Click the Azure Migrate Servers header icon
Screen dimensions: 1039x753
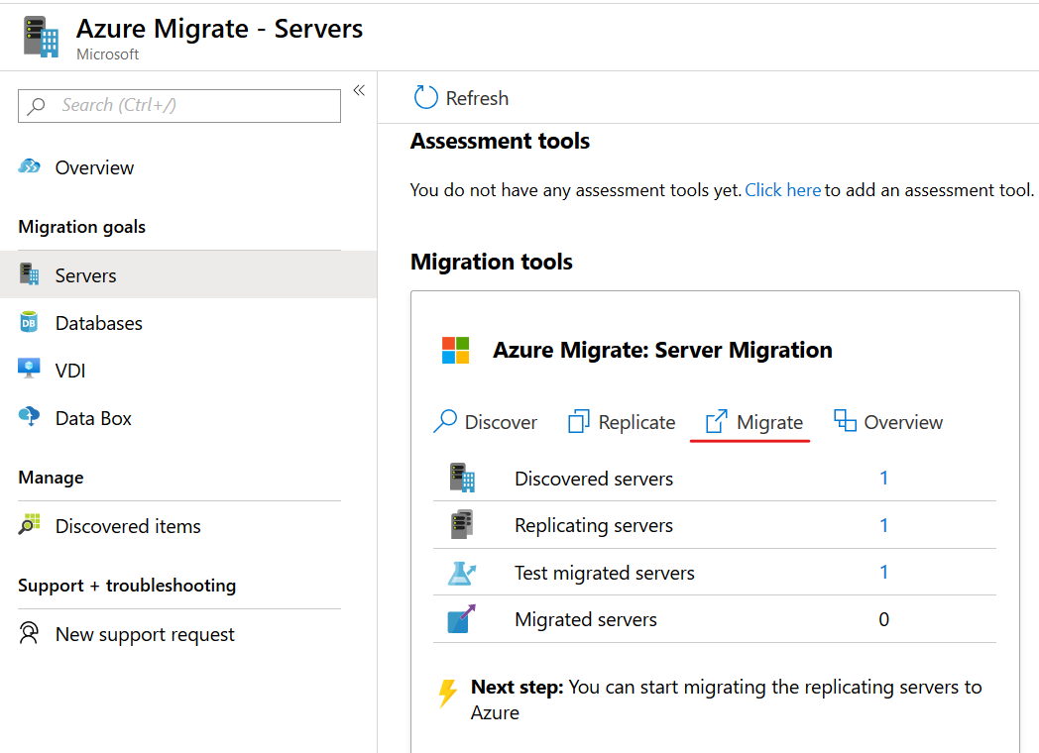tap(41, 37)
